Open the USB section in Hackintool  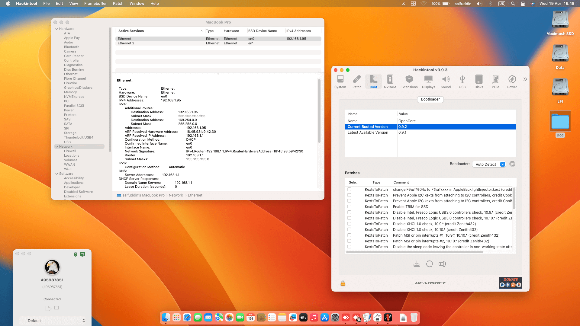(x=462, y=81)
